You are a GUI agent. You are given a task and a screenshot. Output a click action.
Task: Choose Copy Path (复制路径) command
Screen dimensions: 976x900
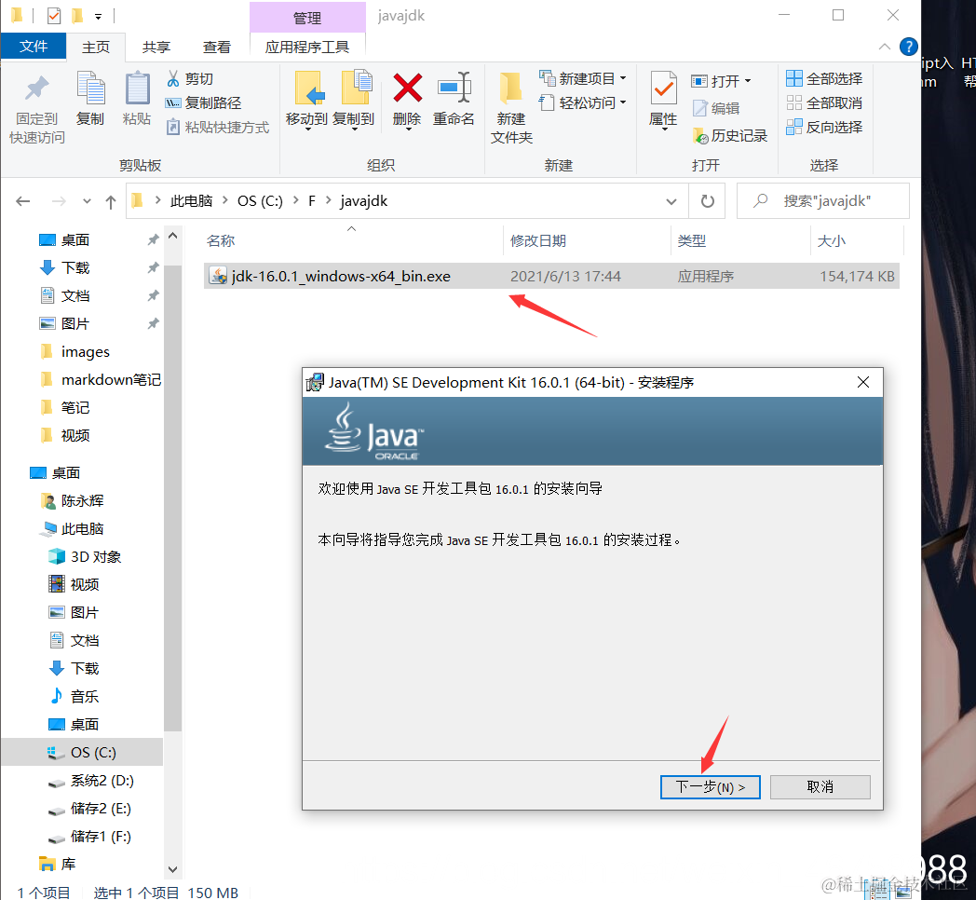203,102
